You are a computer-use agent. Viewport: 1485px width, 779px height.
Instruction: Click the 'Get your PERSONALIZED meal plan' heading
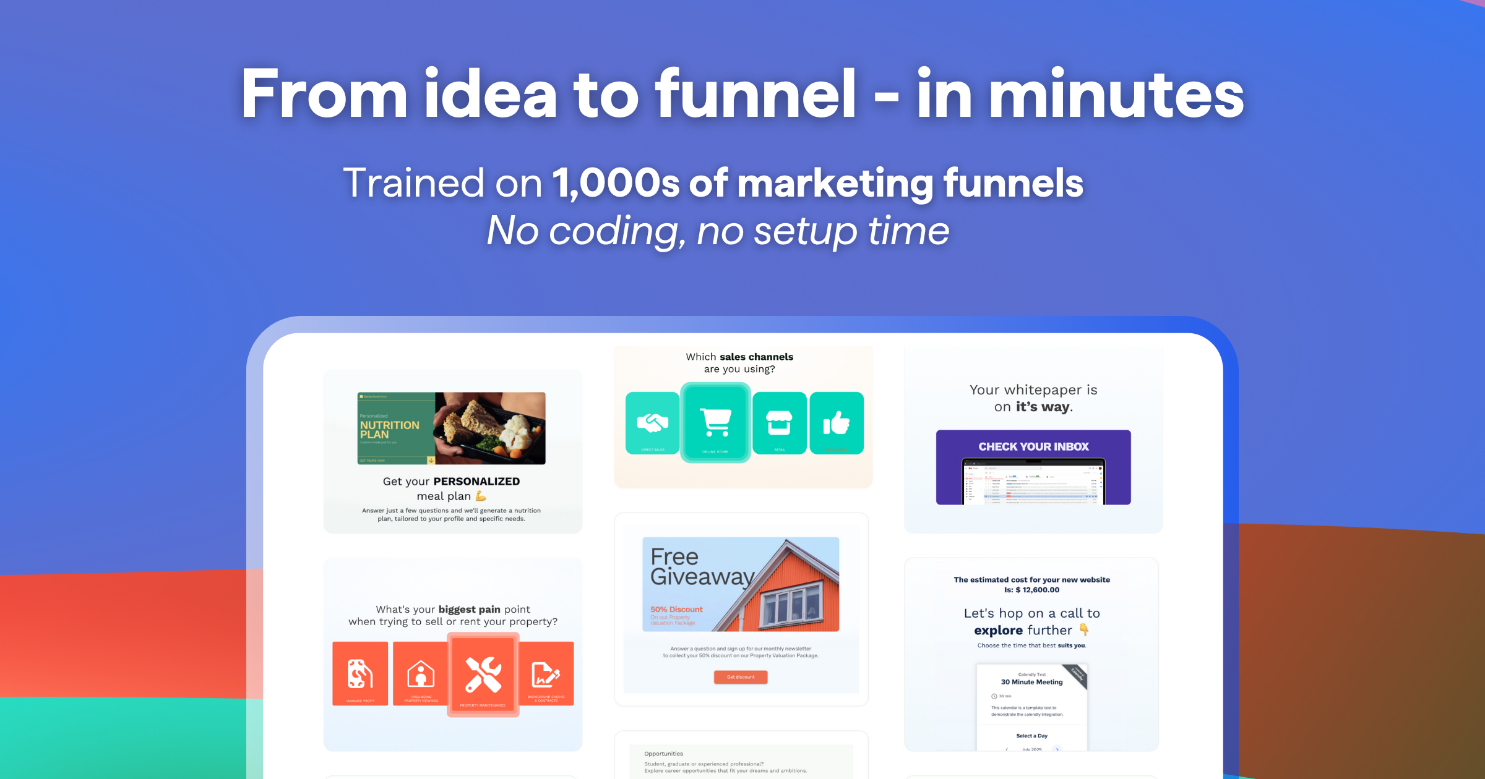point(451,488)
